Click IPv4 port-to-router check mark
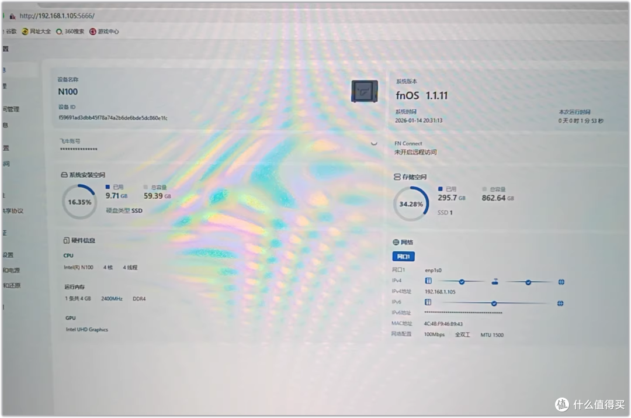This screenshot has height=418, width=631. [462, 282]
